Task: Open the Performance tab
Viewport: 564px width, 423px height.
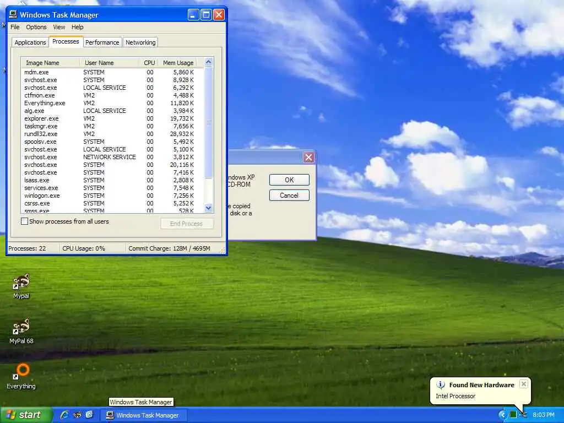Action: coord(102,42)
